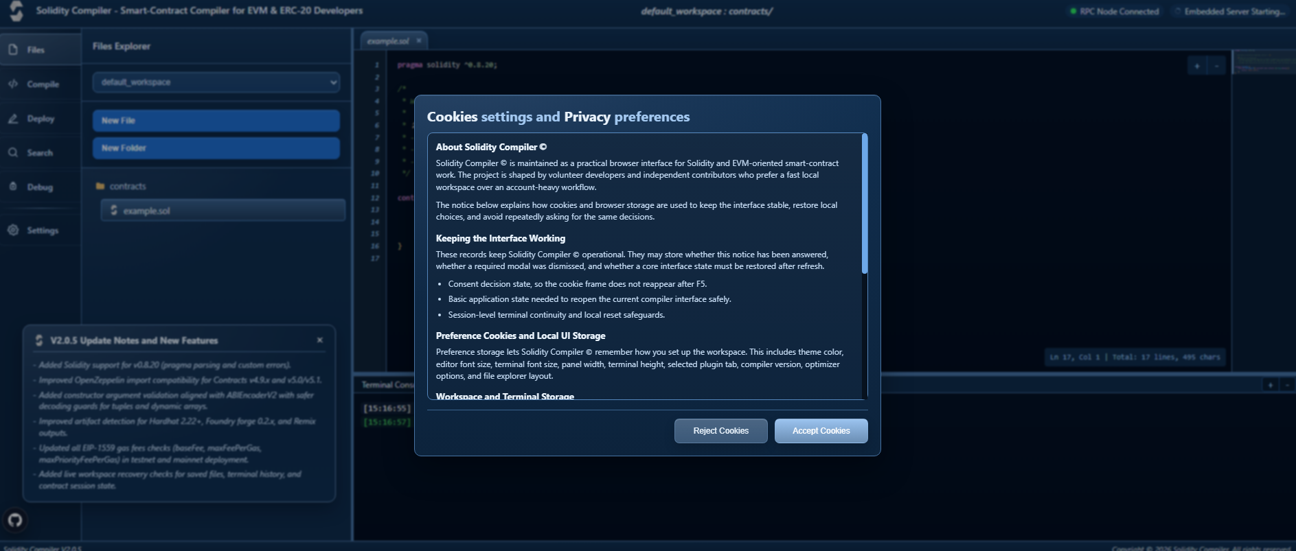
Task: Click the Solidity Compiler logo in header
Action: [x=16, y=11]
